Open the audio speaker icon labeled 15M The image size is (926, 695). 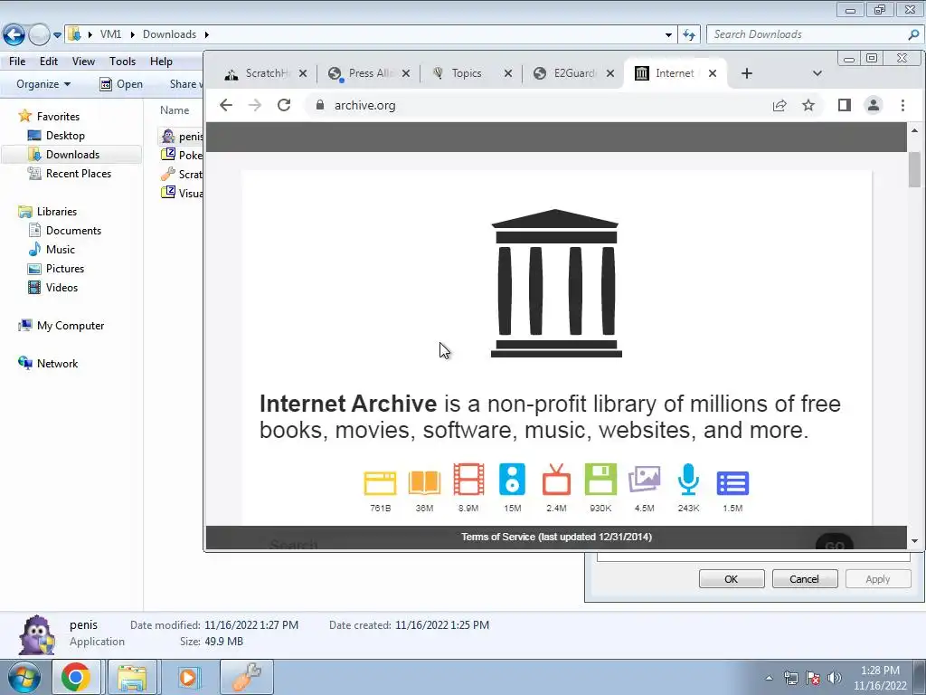tap(512, 480)
